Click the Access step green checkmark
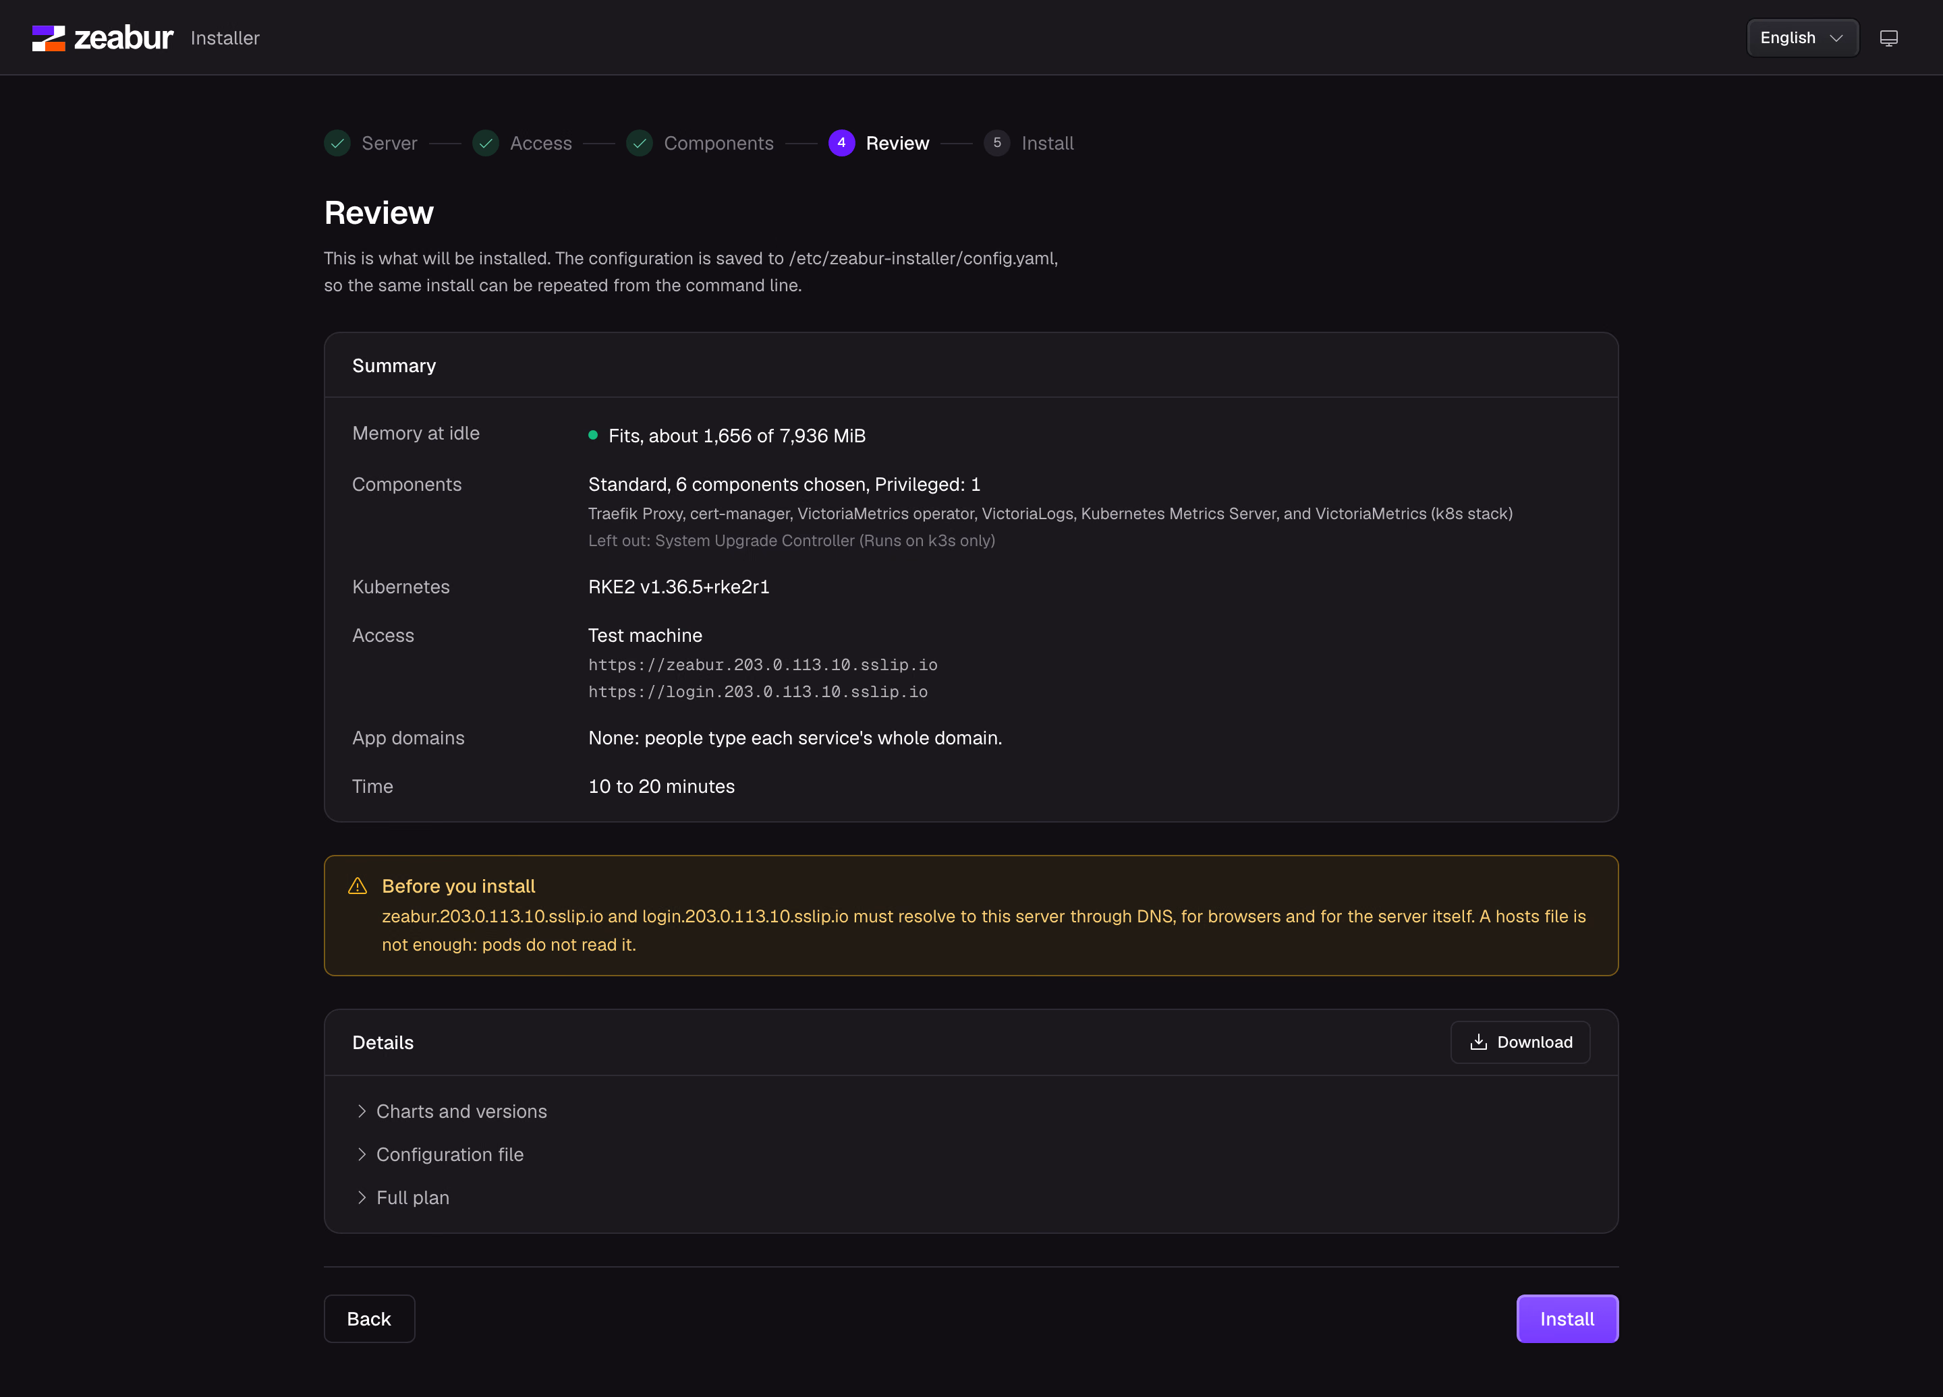The width and height of the screenshot is (1943, 1397). (x=486, y=143)
